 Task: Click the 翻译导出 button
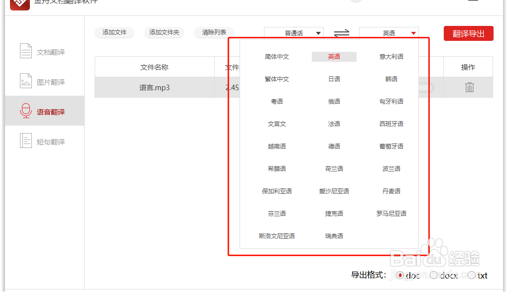(468, 33)
